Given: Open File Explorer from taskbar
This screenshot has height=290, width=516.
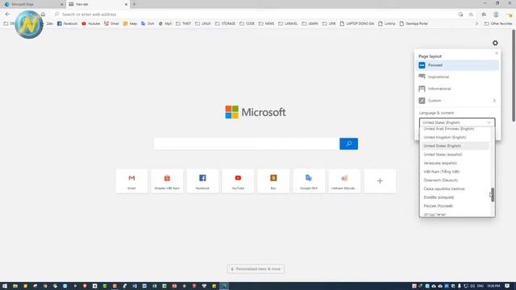Looking at the screenshot, I should point(15,286).
